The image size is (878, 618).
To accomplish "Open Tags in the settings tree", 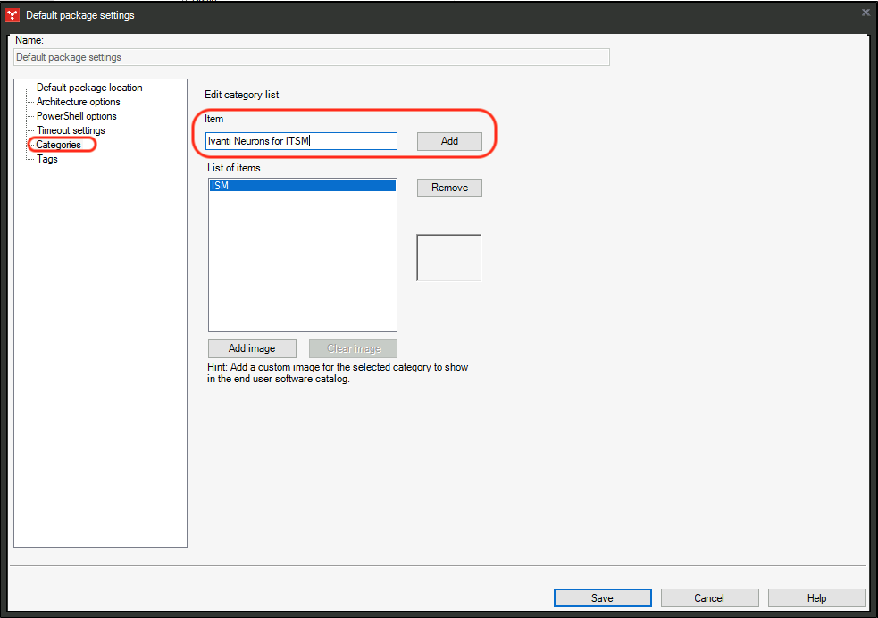I will [47, 159].
